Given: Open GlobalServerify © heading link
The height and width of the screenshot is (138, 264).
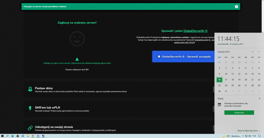Looking at the screenshot, I should point(195,31).
